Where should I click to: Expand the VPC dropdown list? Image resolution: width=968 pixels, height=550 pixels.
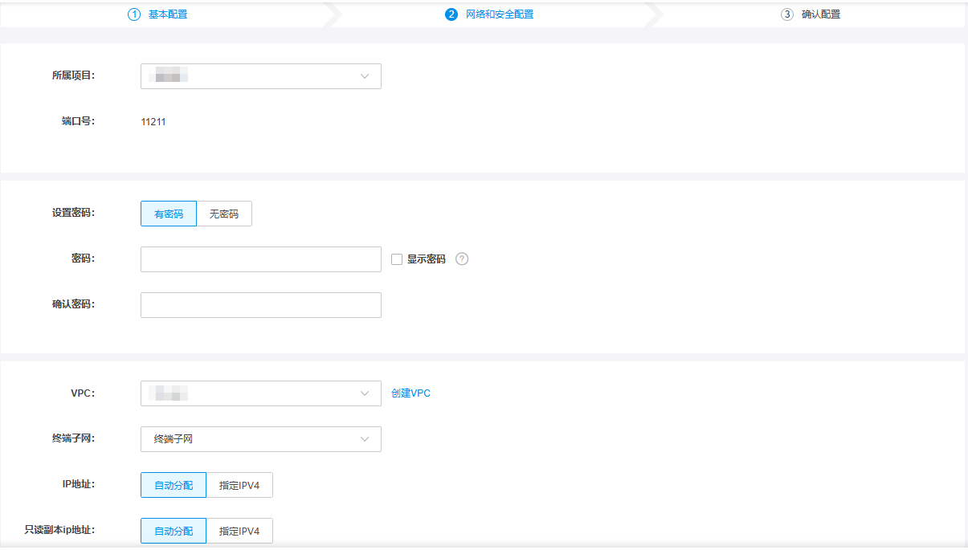point(260,393)
